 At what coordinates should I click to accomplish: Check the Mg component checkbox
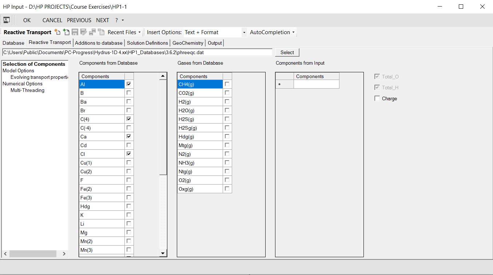129,232
